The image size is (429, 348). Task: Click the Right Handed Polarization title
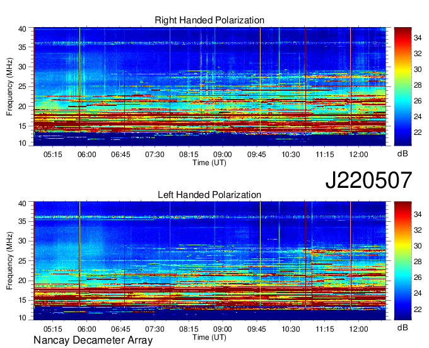209,20
